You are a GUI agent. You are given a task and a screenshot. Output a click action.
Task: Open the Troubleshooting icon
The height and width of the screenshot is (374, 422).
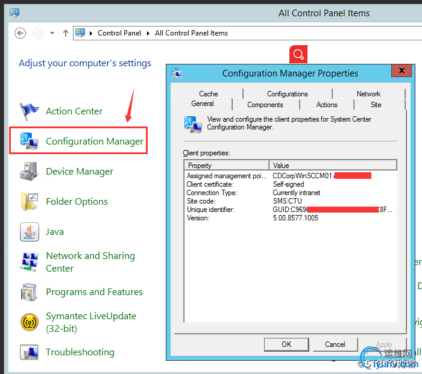(x=29, y=352)
